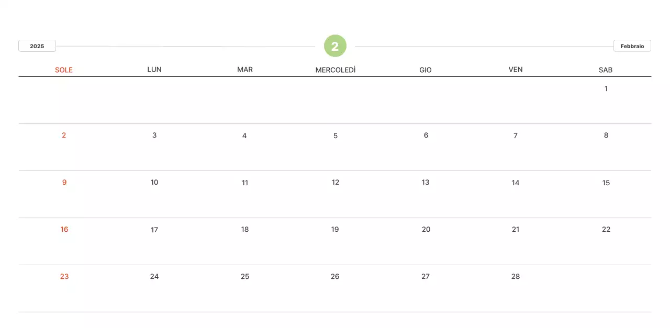Open the Febbraio month selector
This screenshot has width=670, height=328.
632,46
